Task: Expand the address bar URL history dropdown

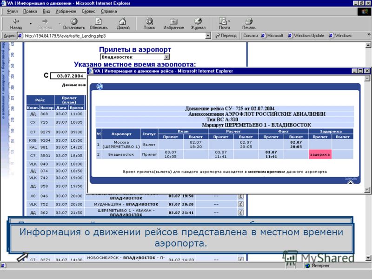Action: [x=208, y=36]
